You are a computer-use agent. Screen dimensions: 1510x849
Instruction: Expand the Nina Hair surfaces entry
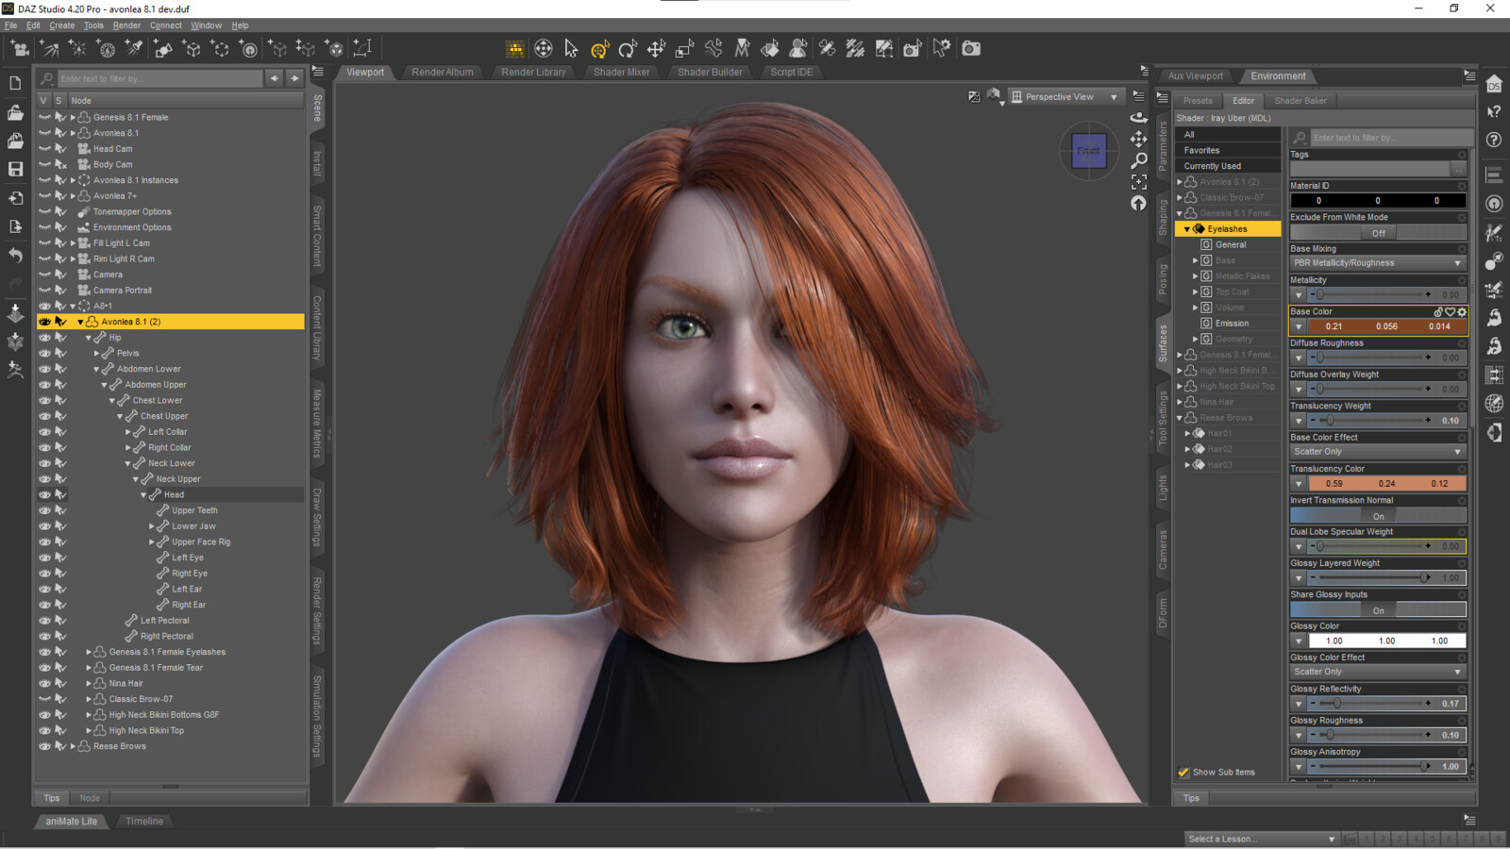point(1180,402)
